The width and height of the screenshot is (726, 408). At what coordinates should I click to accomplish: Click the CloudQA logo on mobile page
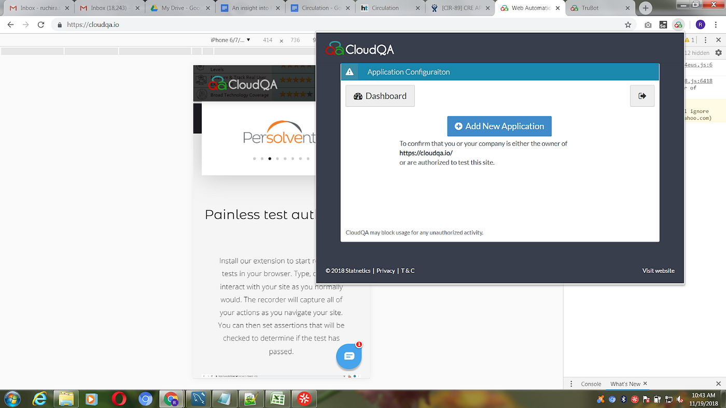pos(243,84)
